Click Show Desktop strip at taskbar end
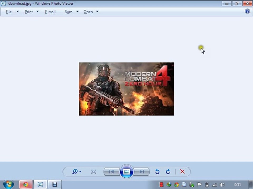Viewport: 253px width, 189px height. point(251,185)
